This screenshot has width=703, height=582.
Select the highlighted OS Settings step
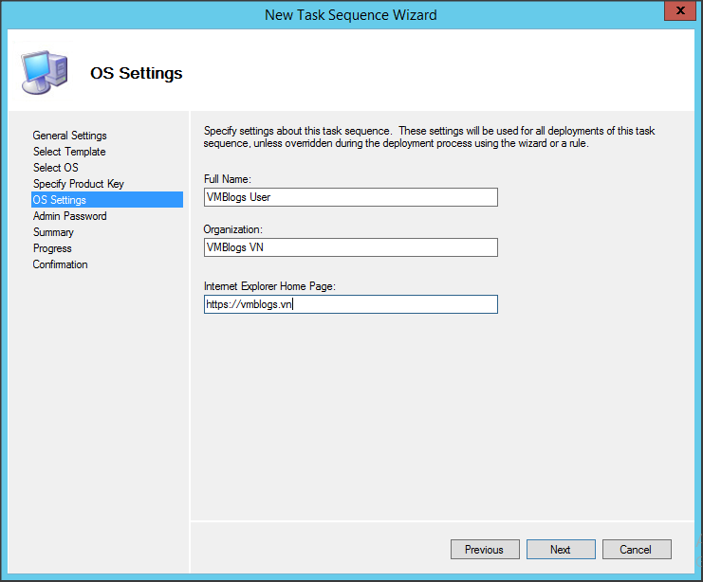pyautogui.click(x=60, y=200)
